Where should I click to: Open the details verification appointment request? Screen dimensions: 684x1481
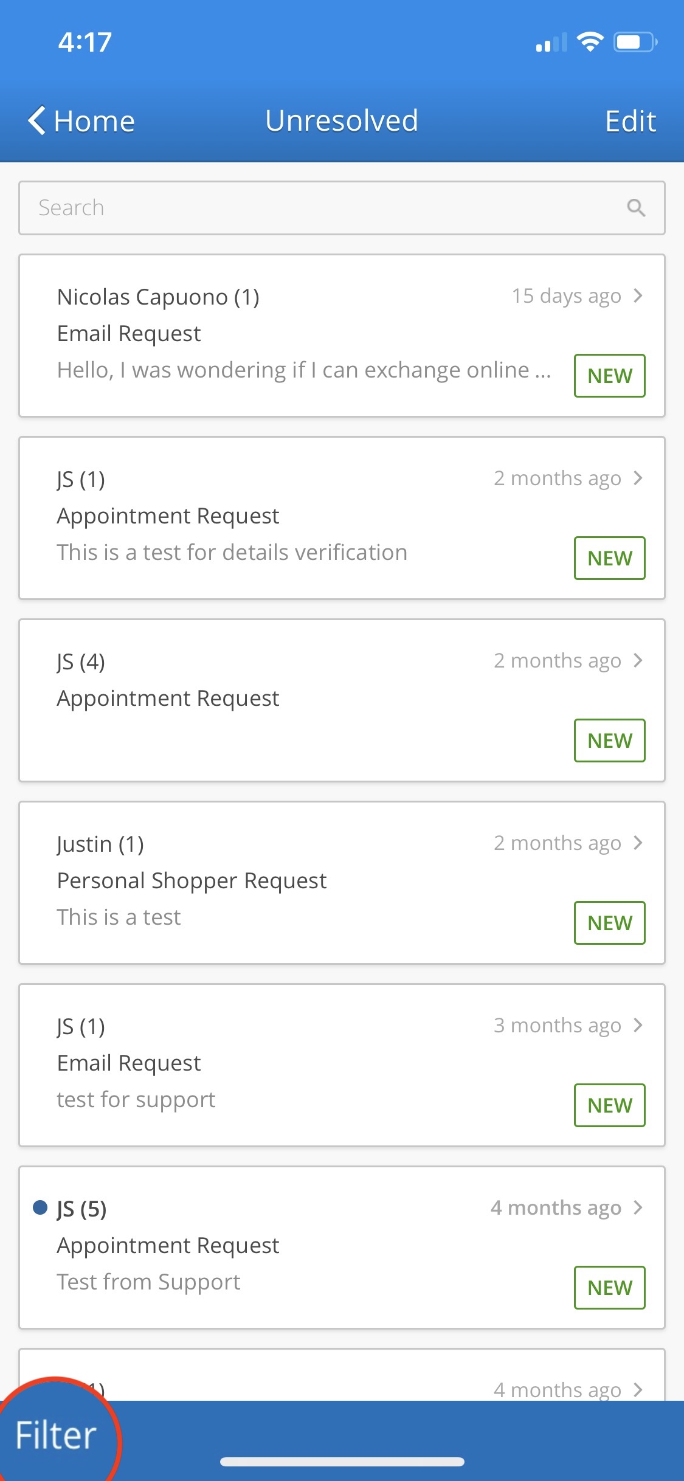click(292, 517)
